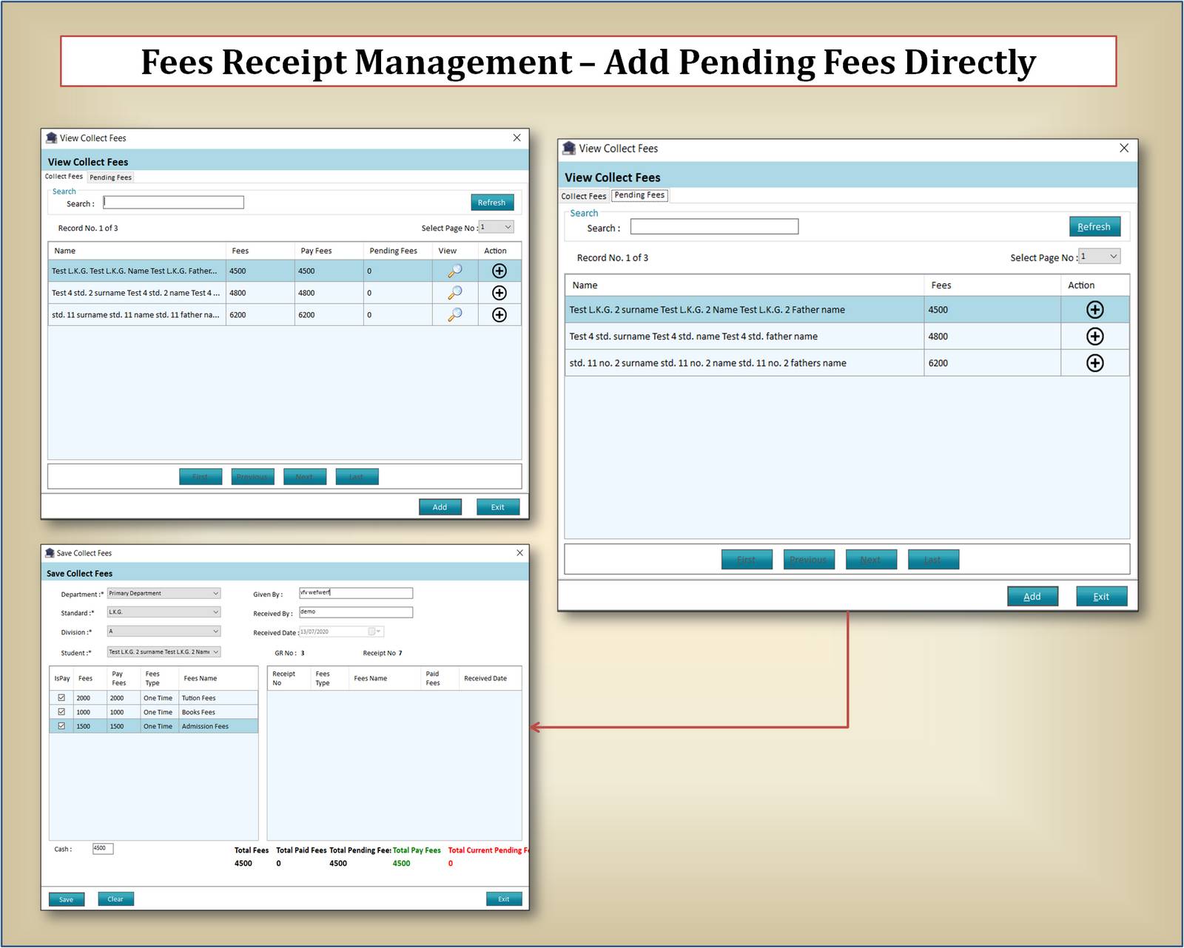The height and width of the screenshot is (948, 1184).
Task: Click Exit button in left window
Action: click(497, 507)
